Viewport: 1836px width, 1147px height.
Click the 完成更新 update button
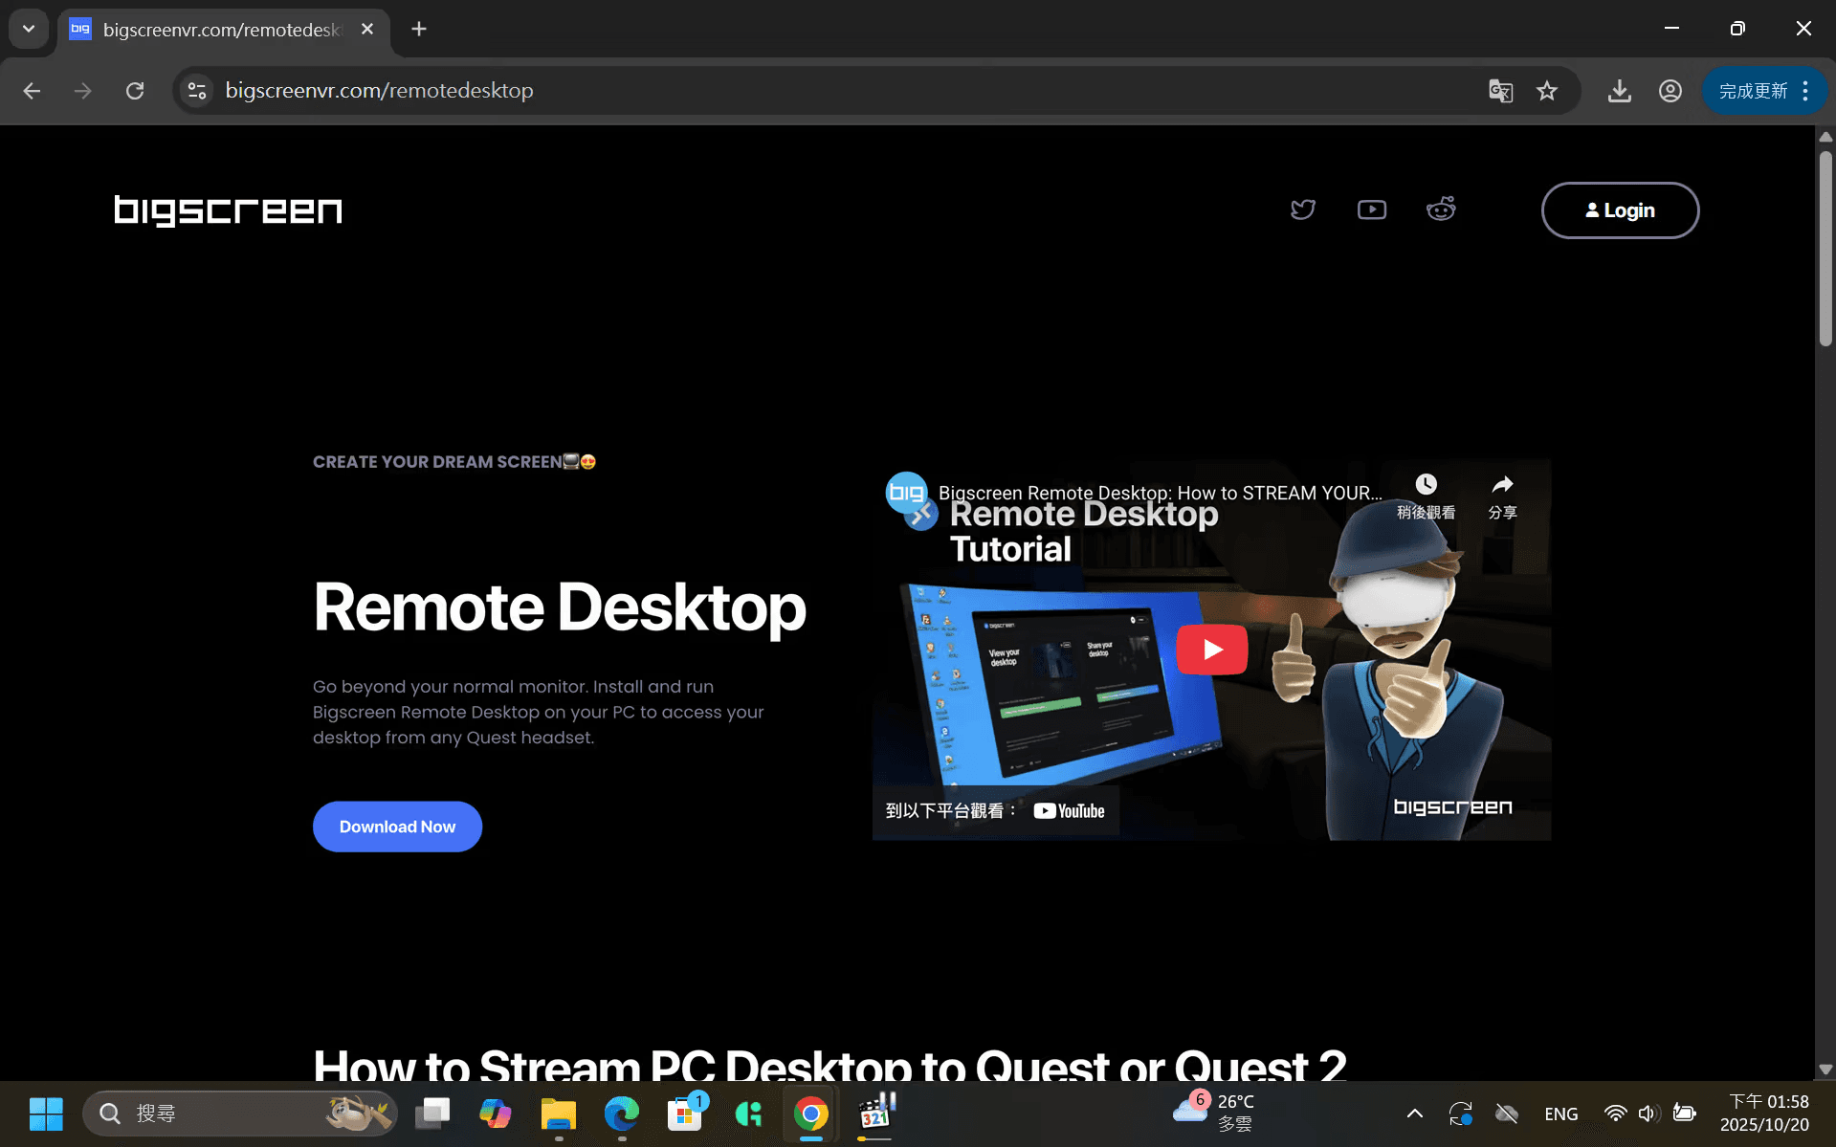coord(1753,91)
